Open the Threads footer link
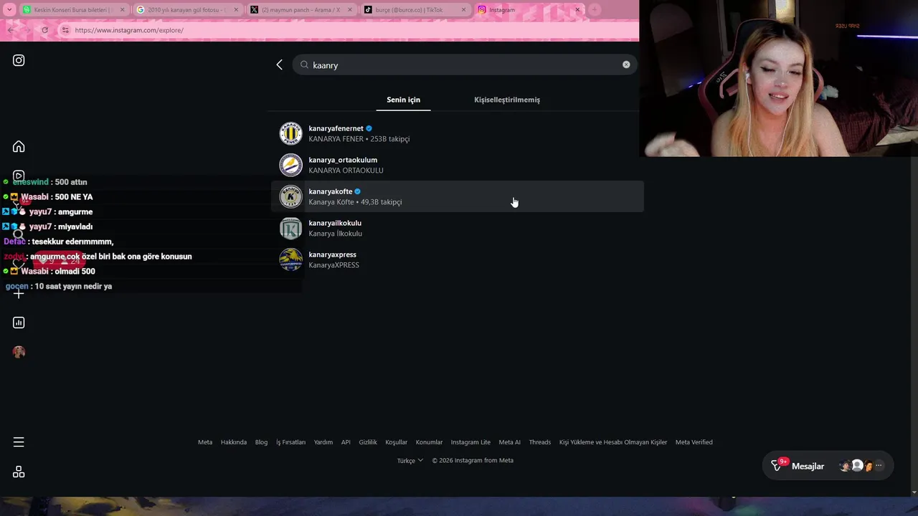The image size is (918, 516). pyautogui.click(x=540, y=442)
